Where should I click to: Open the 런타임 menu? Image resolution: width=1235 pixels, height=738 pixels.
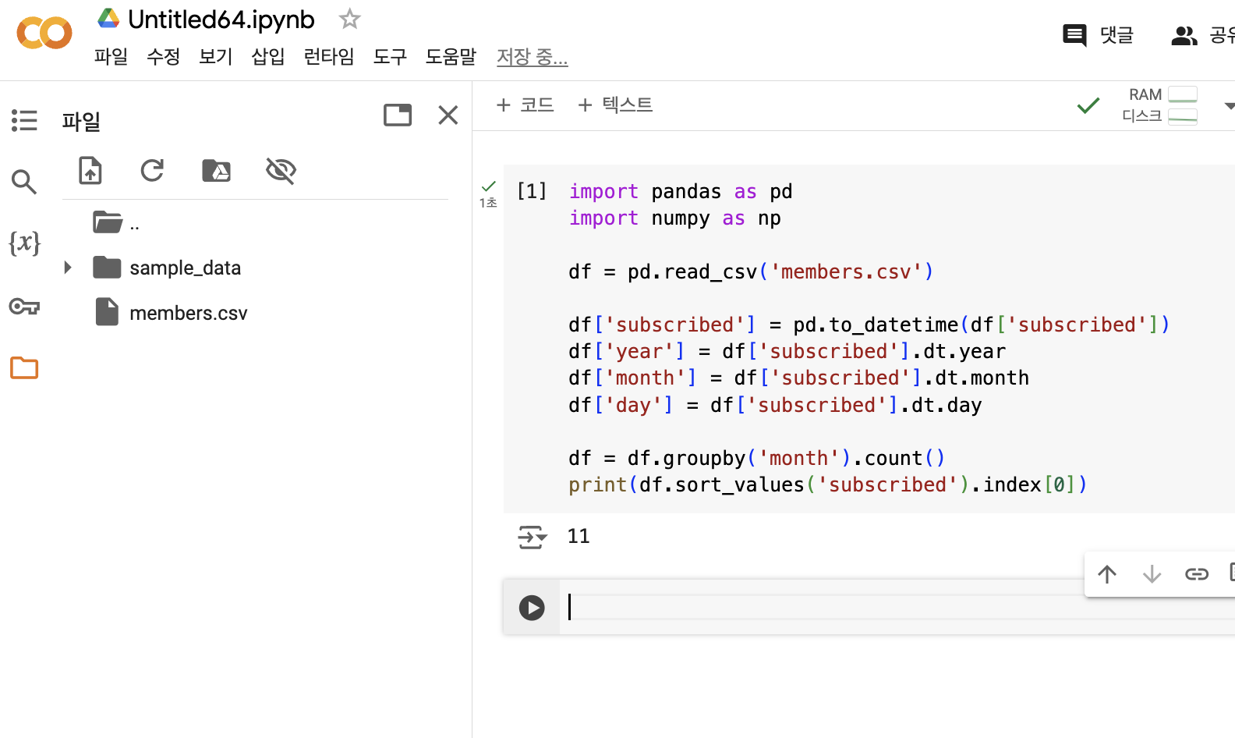tap(328, 57)
